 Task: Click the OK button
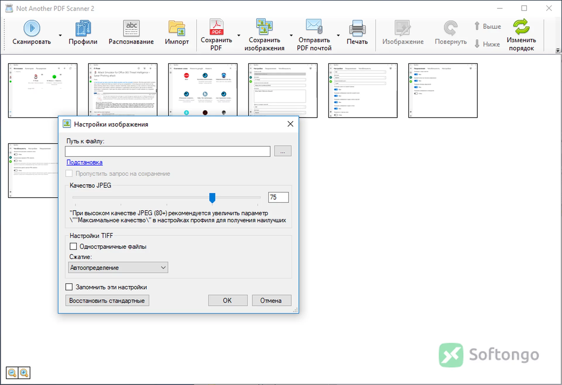228,300
